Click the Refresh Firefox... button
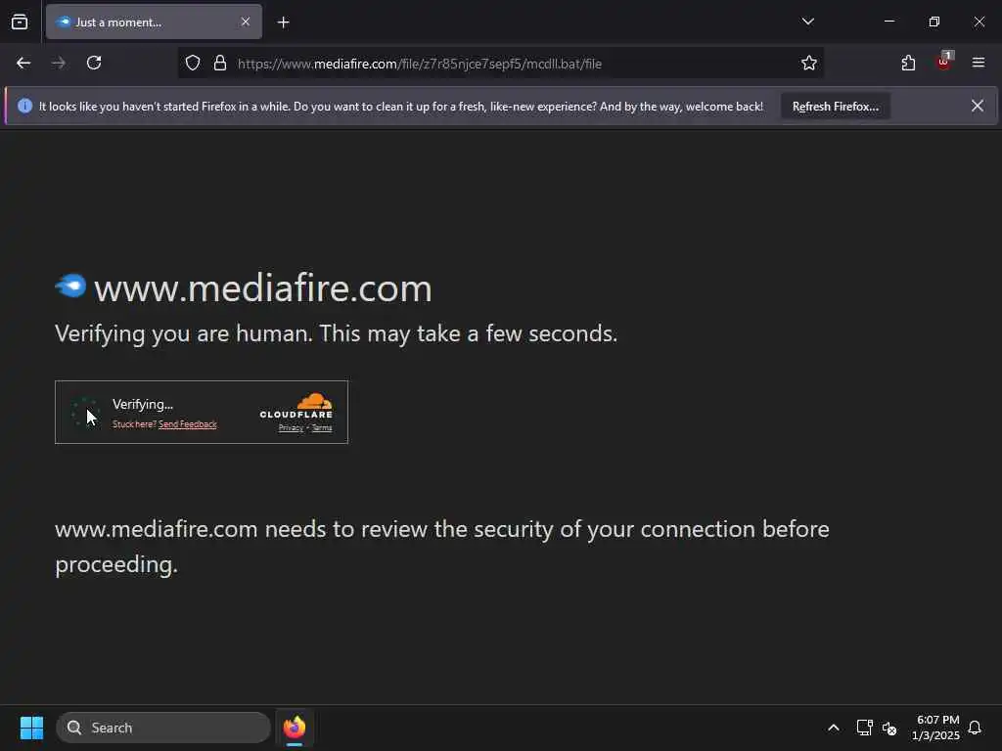 [836, 107]
